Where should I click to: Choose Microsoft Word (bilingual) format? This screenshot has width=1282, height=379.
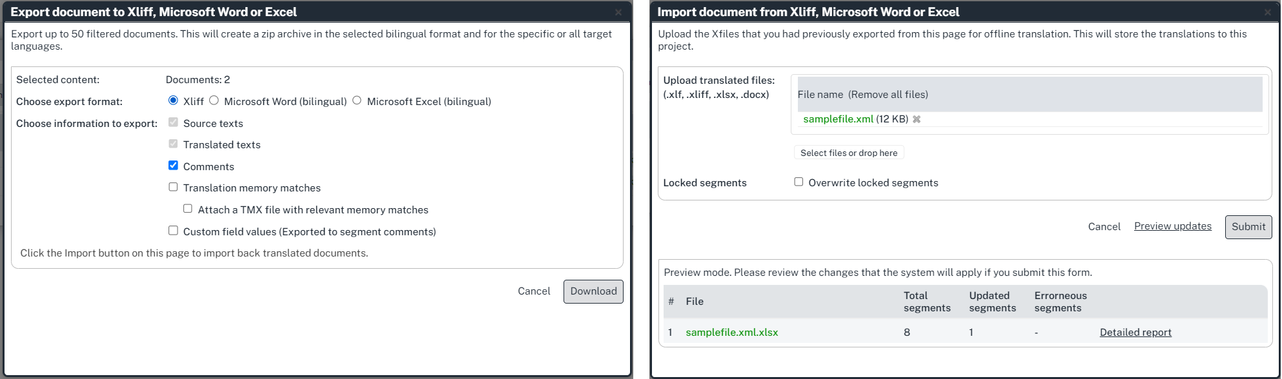click(214, 101)
